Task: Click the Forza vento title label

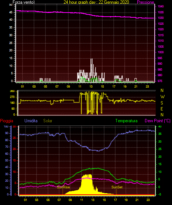Action: 24,2
